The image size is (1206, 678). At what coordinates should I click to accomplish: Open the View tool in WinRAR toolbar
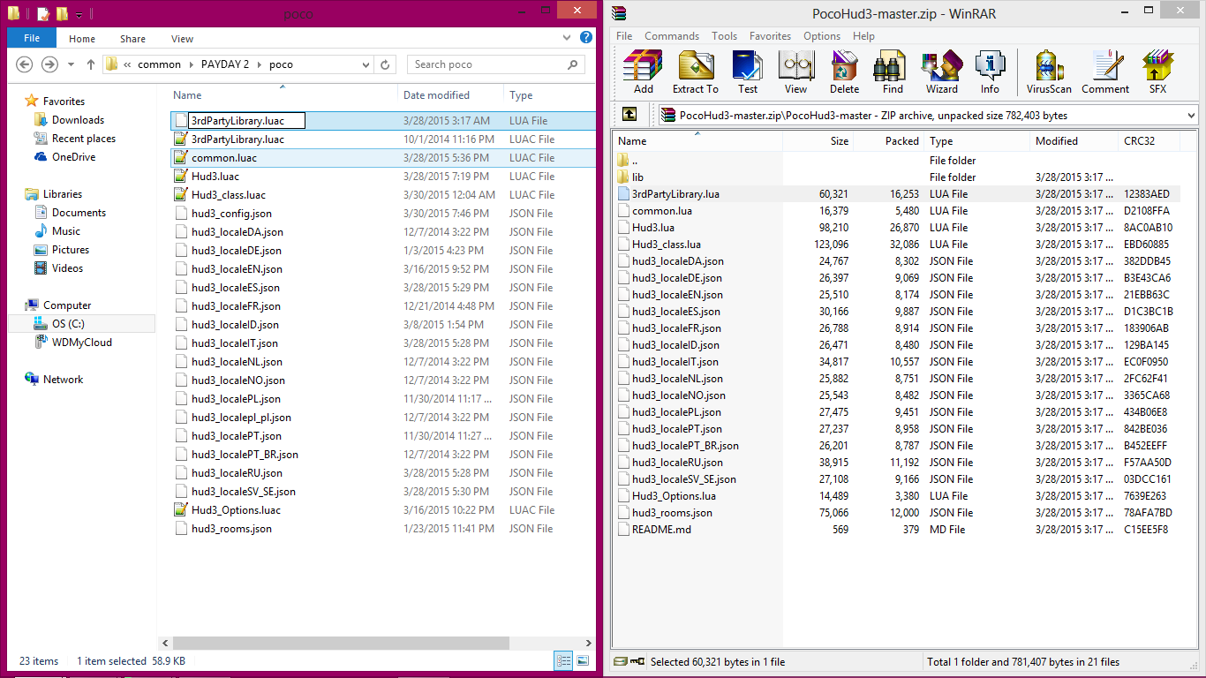click(795, 72)
